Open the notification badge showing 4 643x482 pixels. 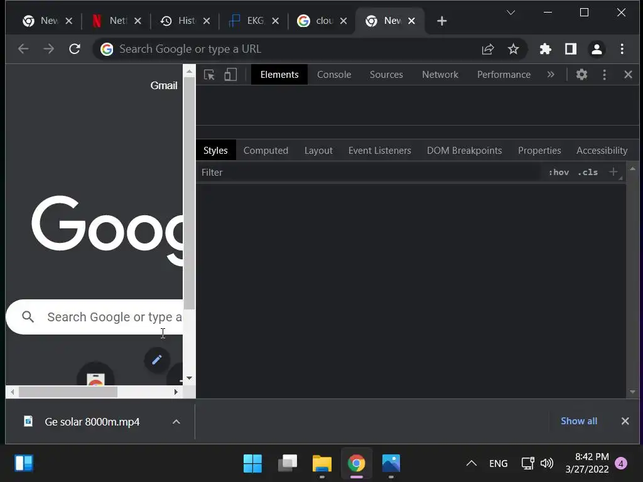[x=621, y=464]
